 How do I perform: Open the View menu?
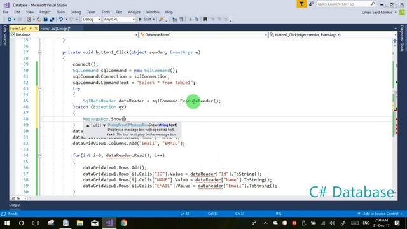[x=30, y=12]
